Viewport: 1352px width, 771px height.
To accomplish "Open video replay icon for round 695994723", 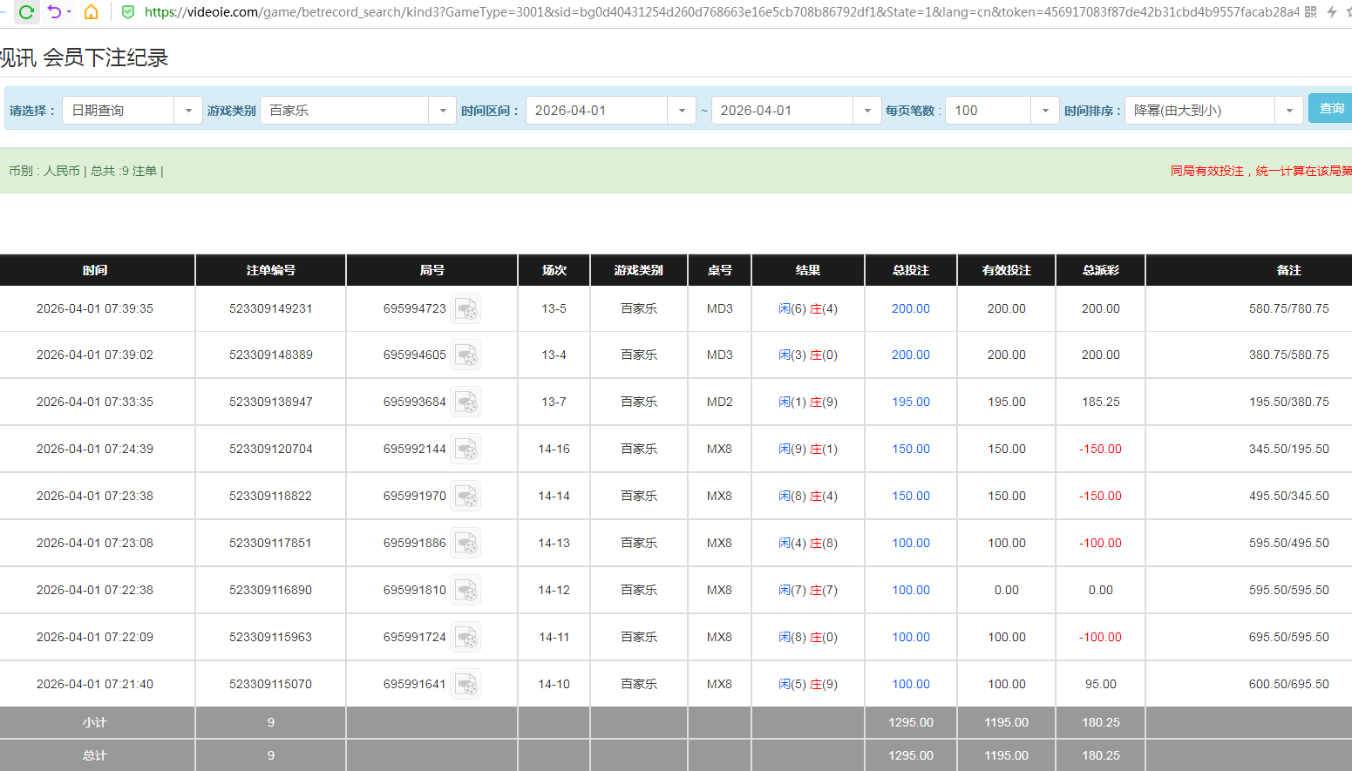I will click(466, 309).
